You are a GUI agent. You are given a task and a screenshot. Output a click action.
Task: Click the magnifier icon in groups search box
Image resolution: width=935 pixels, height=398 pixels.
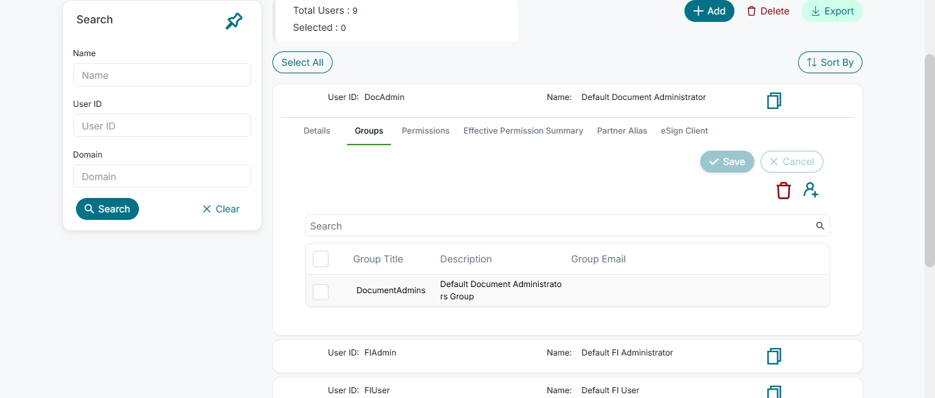pyautogui.click(x=820, y=226)
